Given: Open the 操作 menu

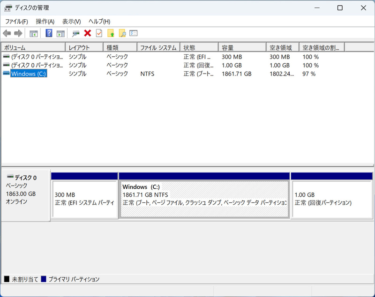Looking at the screenshot, I should 44,22.
